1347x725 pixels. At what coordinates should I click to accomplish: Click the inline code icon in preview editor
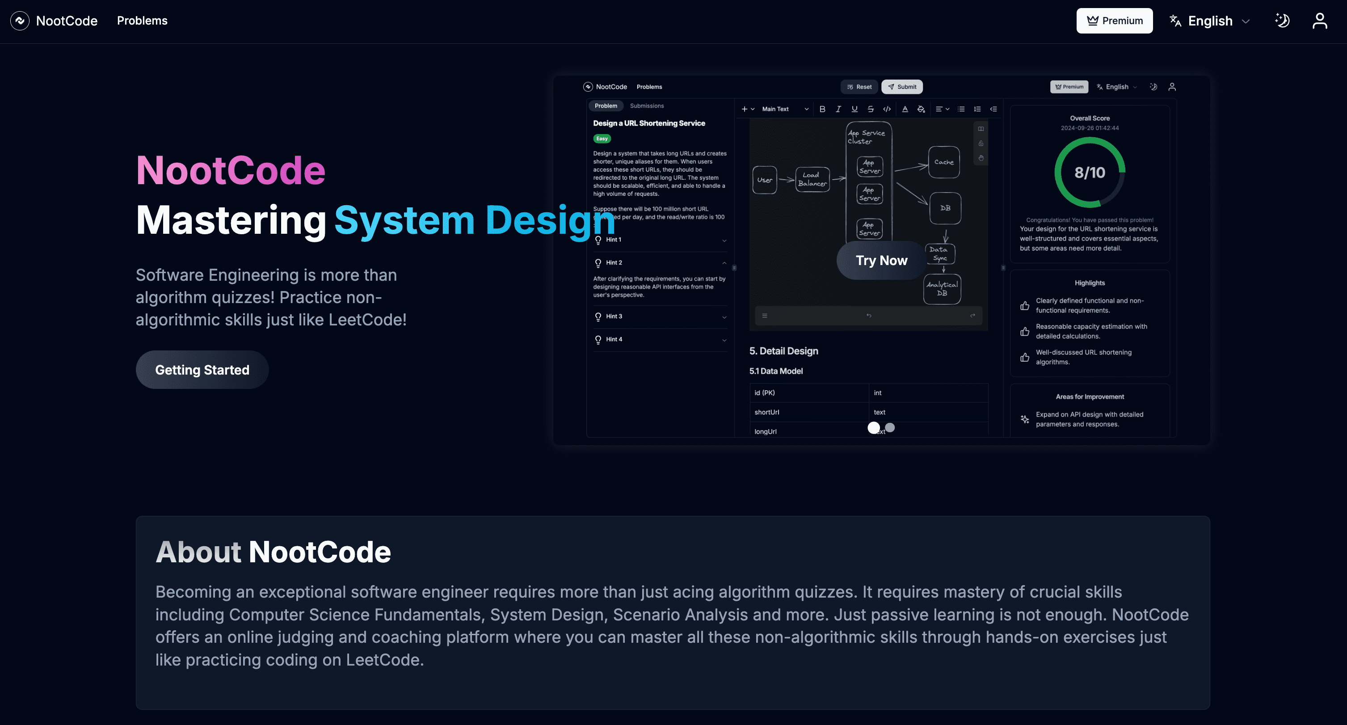point(887,109)
